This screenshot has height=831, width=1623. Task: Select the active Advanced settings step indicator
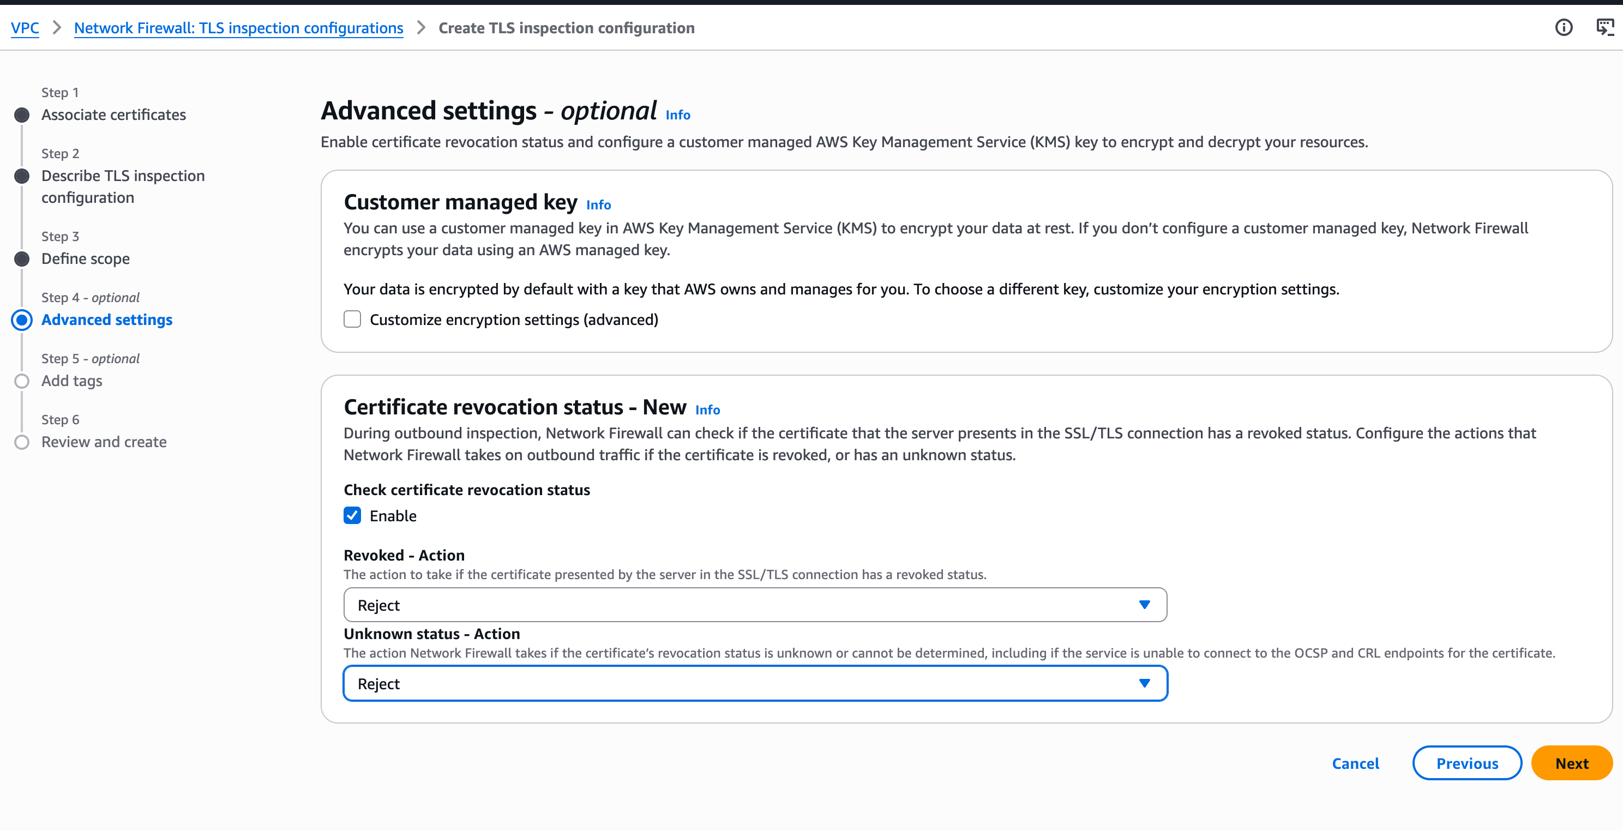(x=22, y=320)
